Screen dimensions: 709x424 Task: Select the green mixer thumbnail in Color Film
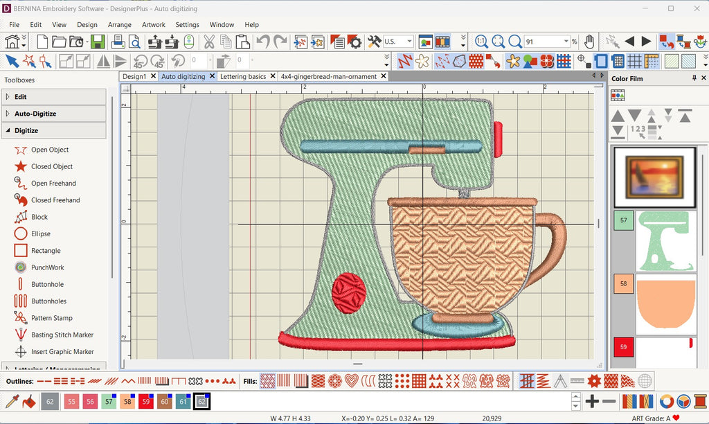click(x=665, y=241)
